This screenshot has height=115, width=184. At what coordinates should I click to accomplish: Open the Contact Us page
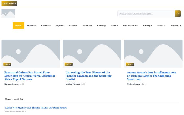tap(175, 26)
